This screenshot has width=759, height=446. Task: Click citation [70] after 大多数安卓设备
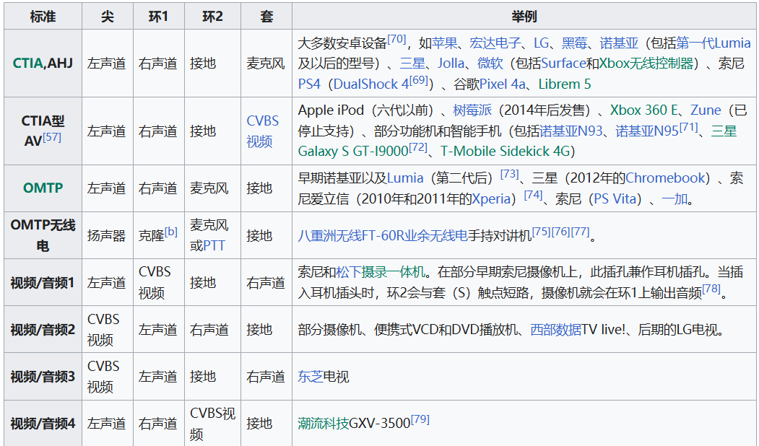point(396,39)
